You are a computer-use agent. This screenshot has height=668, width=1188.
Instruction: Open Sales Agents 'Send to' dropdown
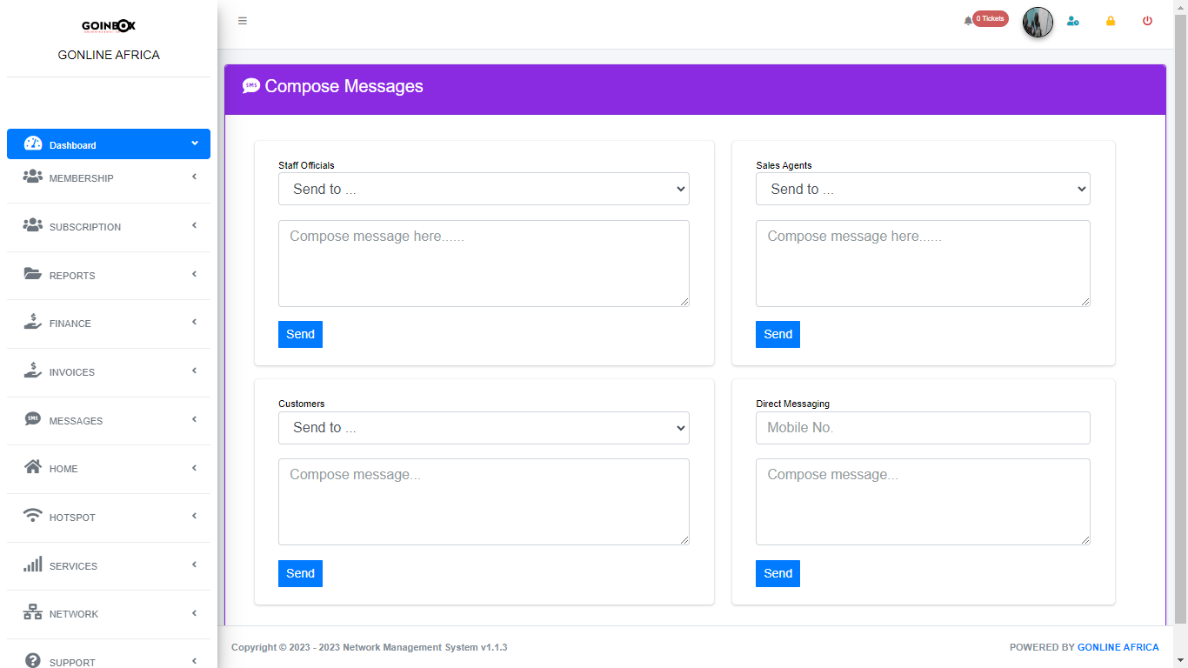coord(923,189)
